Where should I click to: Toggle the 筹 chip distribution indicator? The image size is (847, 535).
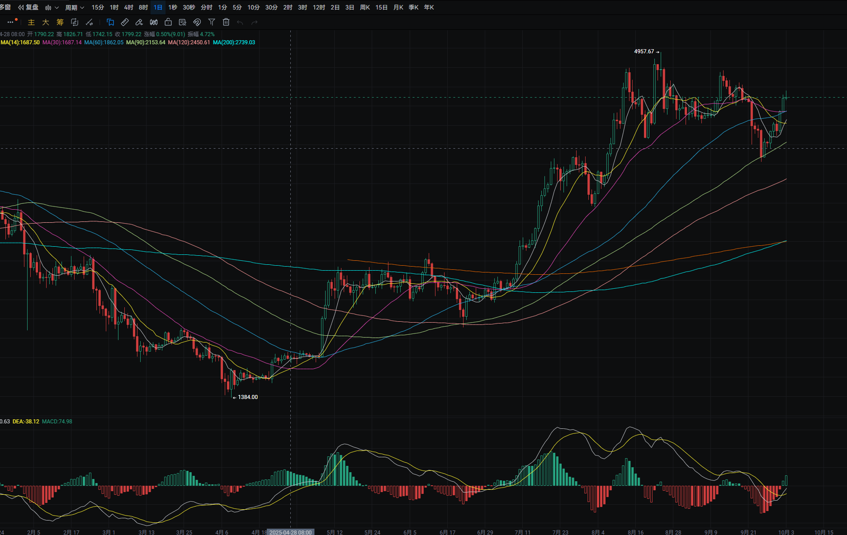(x=60, y=22)
